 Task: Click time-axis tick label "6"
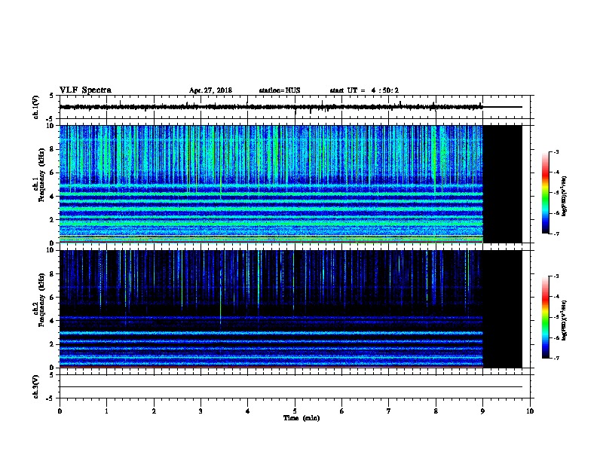pyautogui.click(x=342, y=411)
